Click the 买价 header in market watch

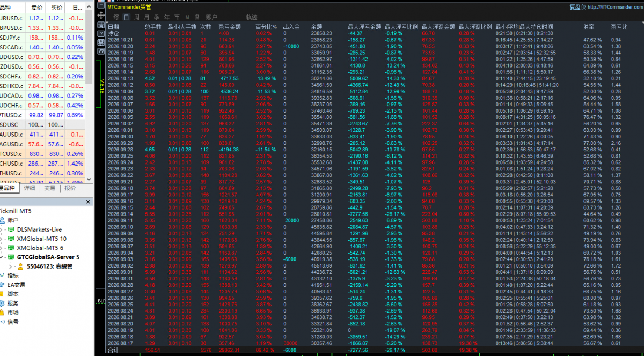56,8
